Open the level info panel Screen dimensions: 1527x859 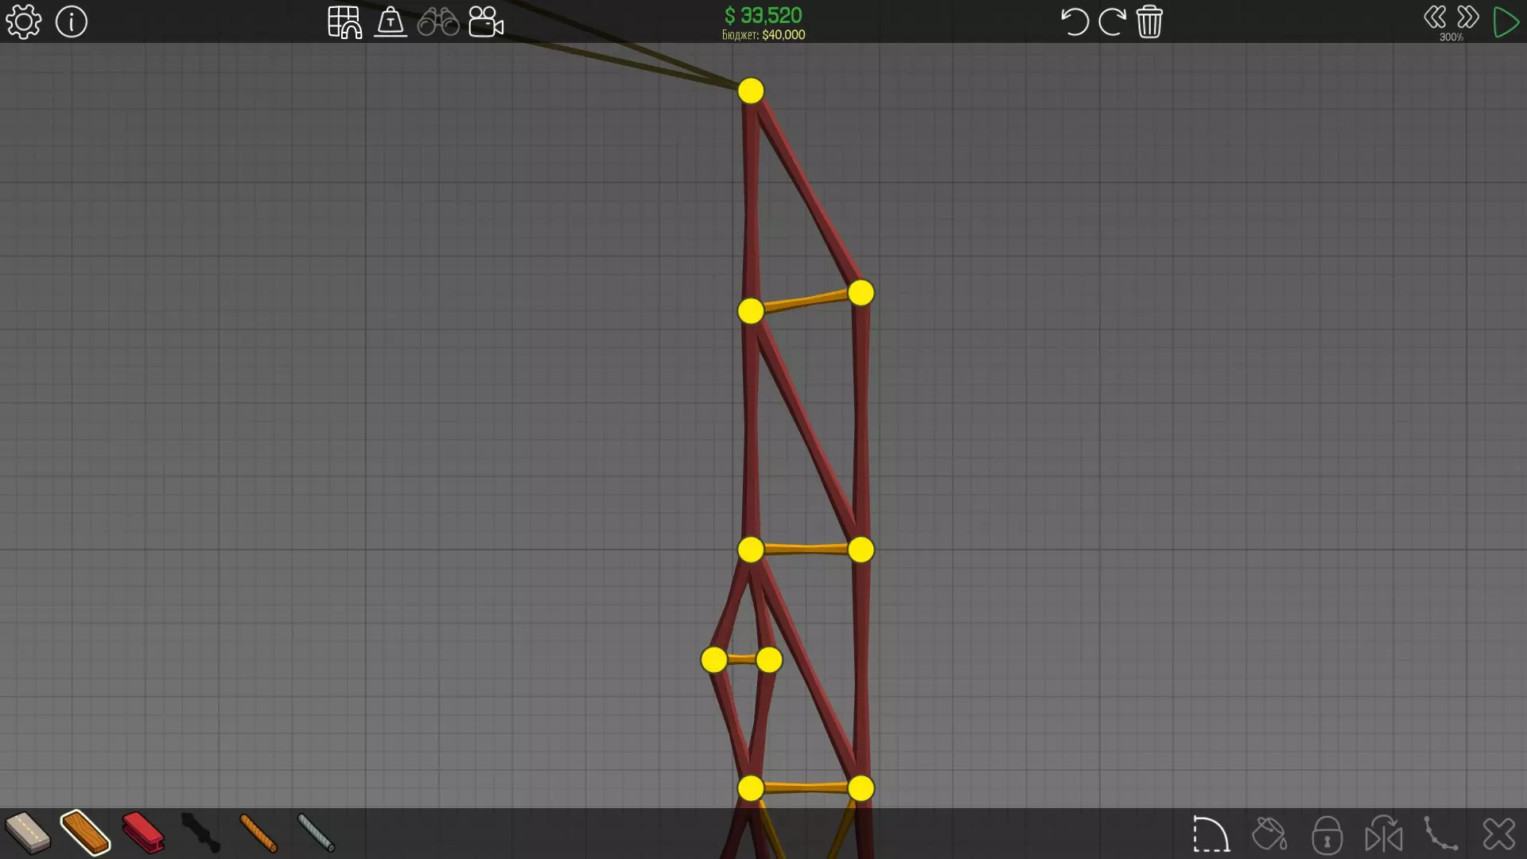[72, 21]
